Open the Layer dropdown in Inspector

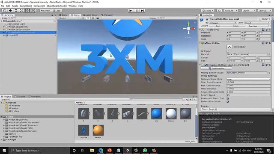tap(257, 23)
